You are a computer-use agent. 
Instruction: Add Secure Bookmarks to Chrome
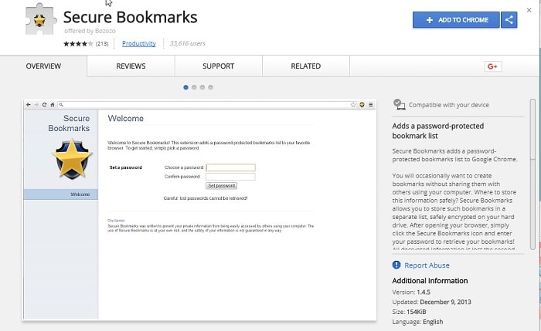click(456, 19)
